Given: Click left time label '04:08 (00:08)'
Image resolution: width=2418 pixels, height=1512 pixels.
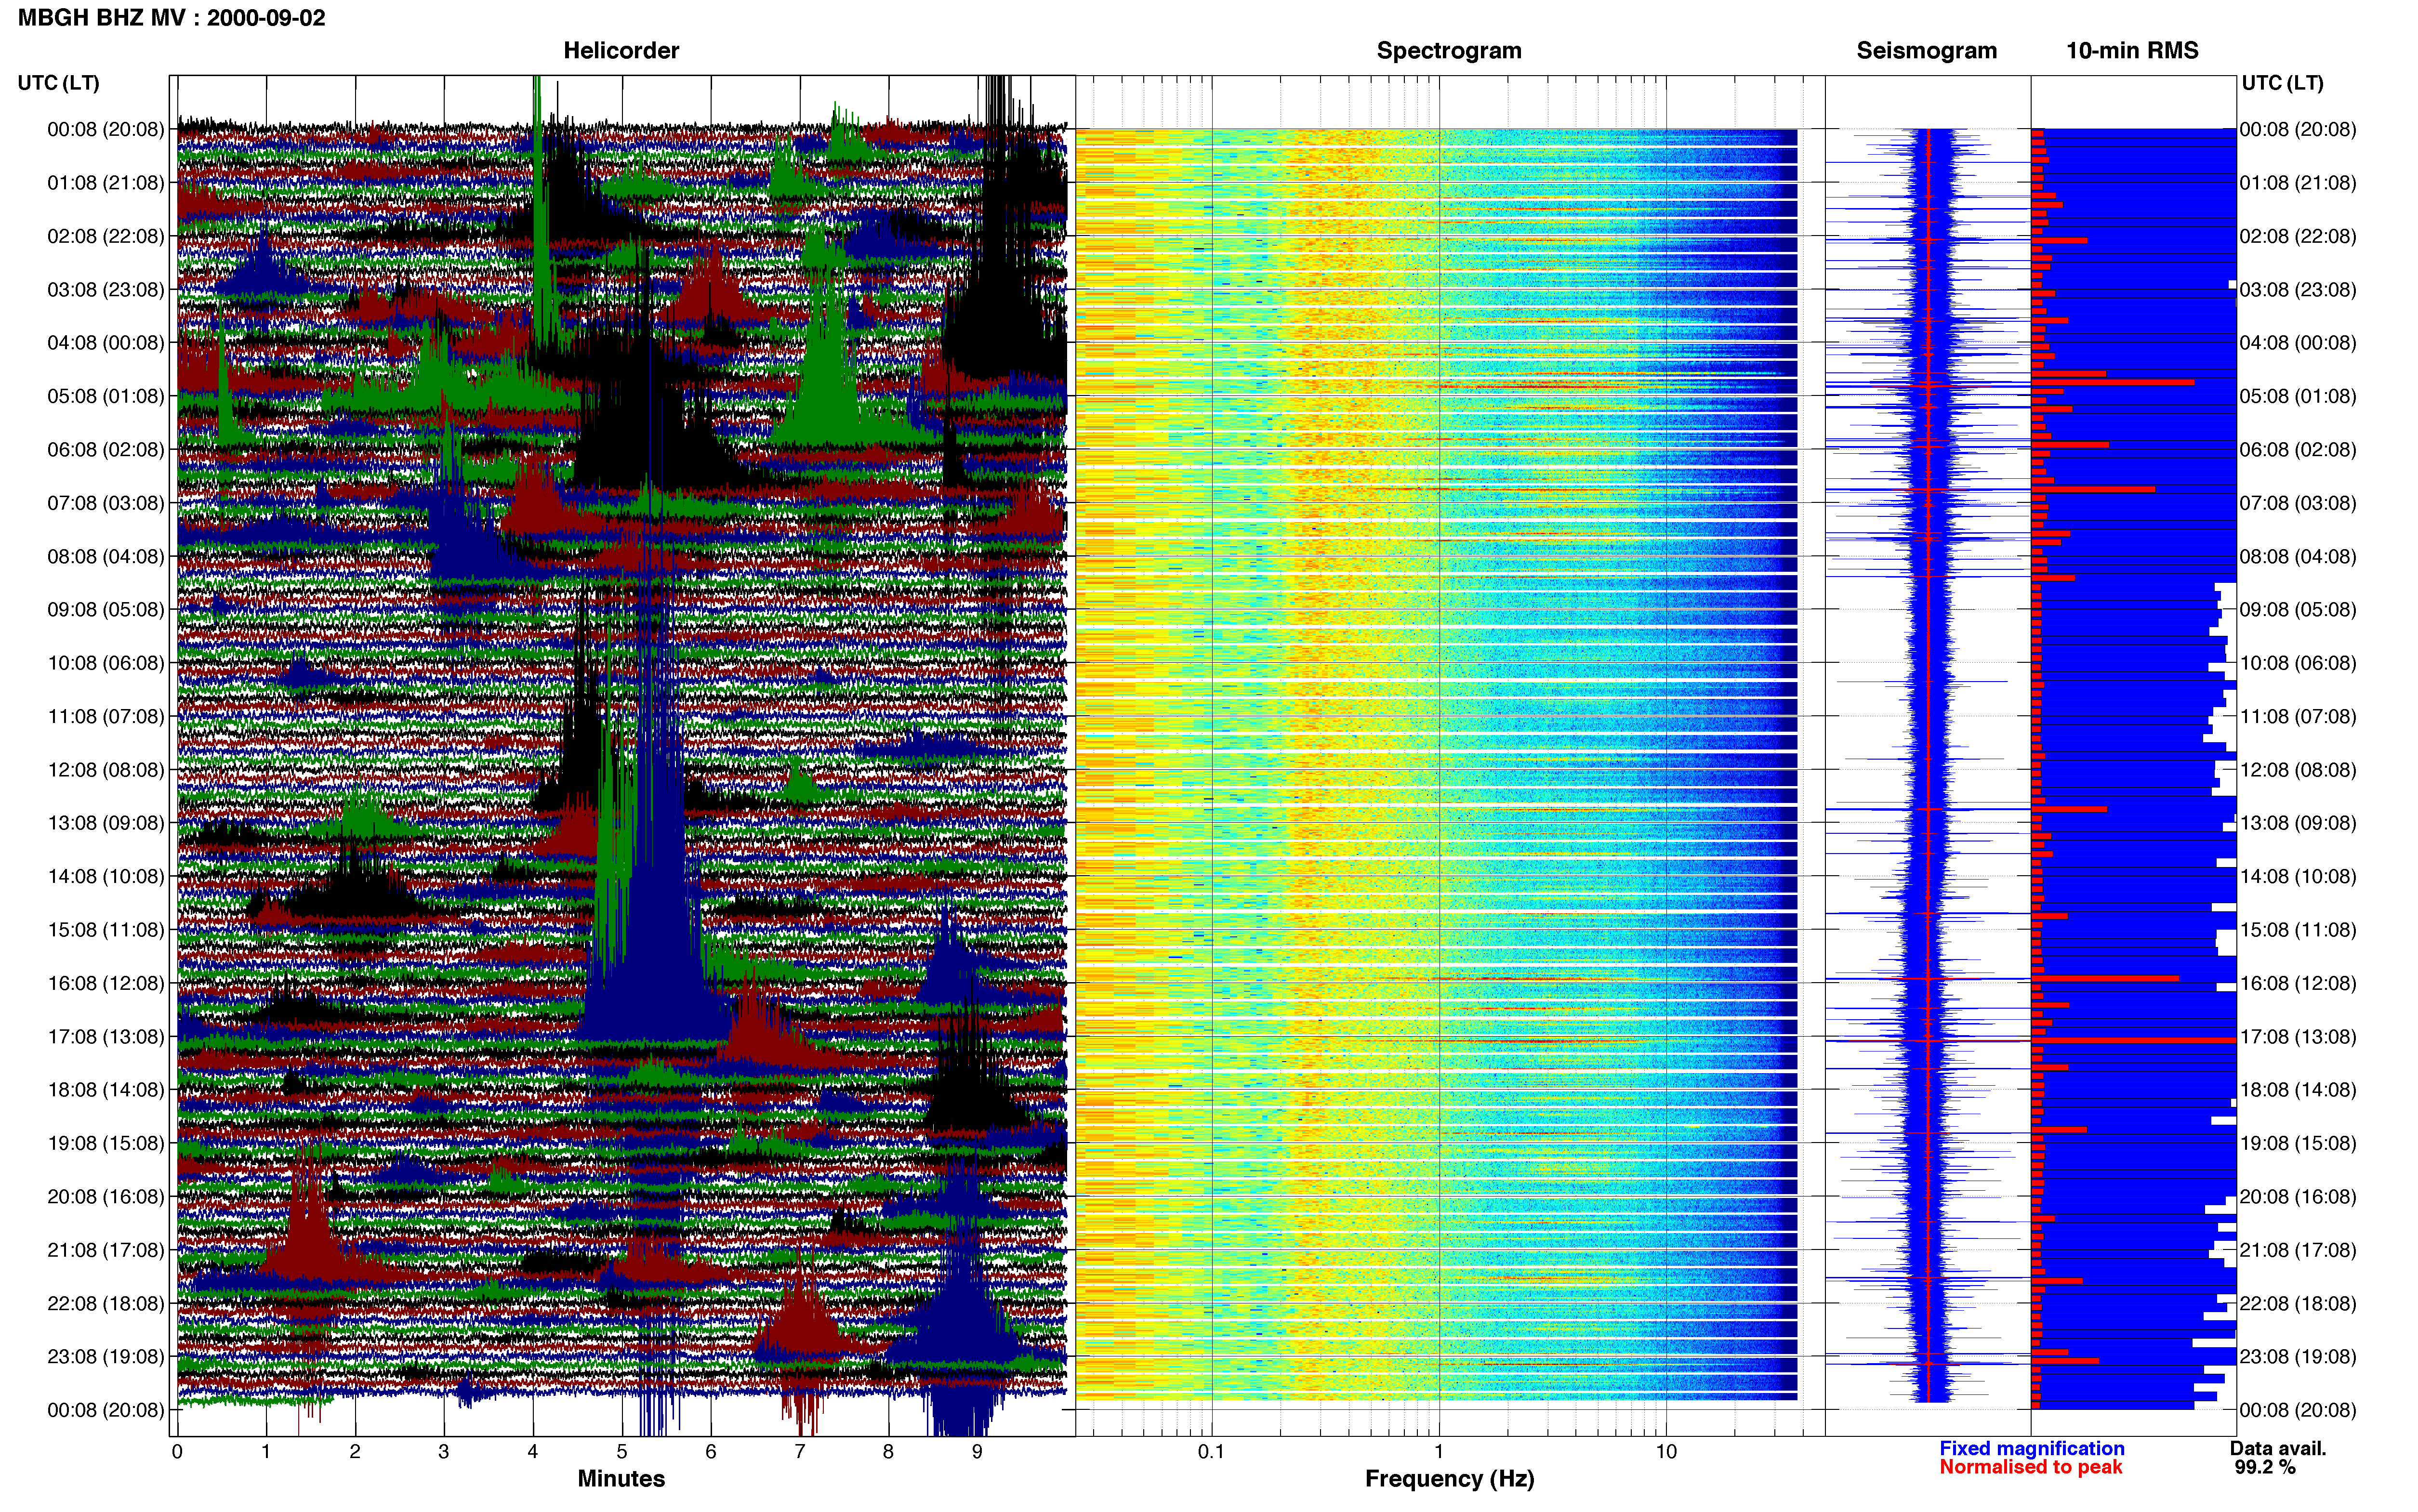Looking at the screenshot, I should tap(105, 343).
